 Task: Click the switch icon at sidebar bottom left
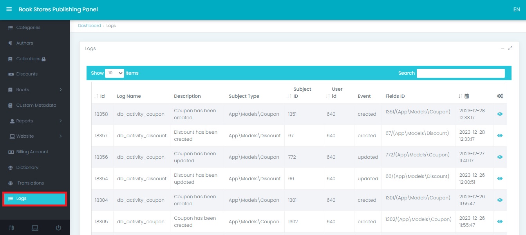click(11, 228)
